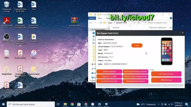Go up one folder level in Explorer
The image size is (191, 107).
[101, 23]
